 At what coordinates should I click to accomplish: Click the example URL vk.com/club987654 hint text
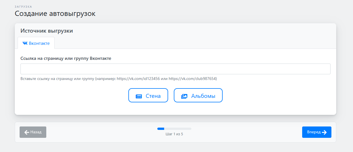[193, 79]
